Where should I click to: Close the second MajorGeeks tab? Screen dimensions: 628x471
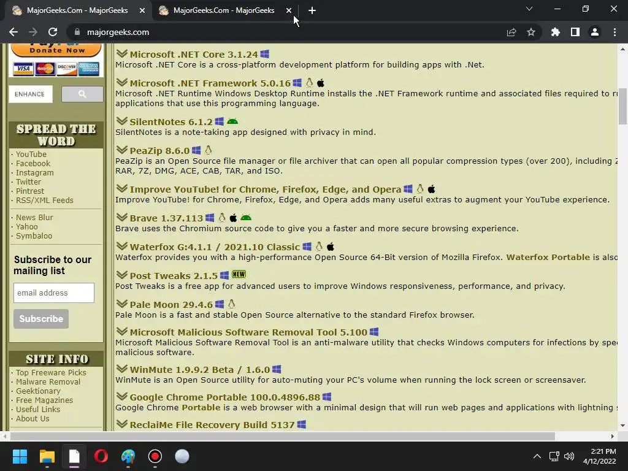(289, 10)
